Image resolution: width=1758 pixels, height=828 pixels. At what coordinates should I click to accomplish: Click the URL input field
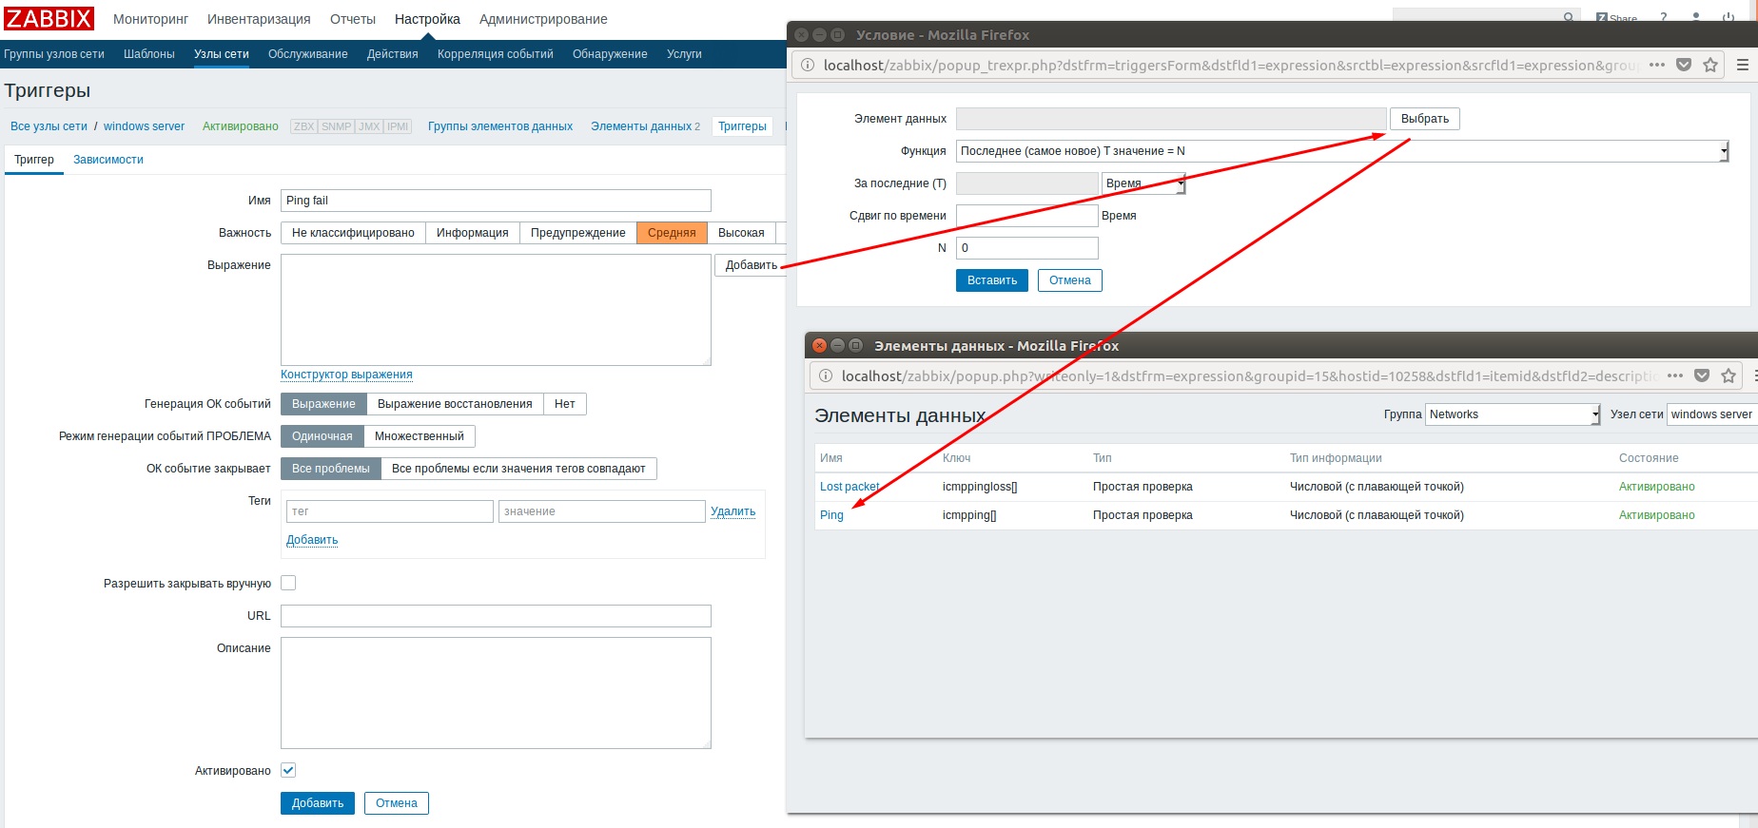pyautogui.click(x=496, y=616)
